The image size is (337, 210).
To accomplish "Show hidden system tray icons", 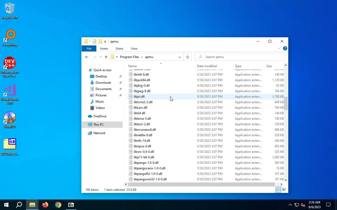I will coord(290,205).
